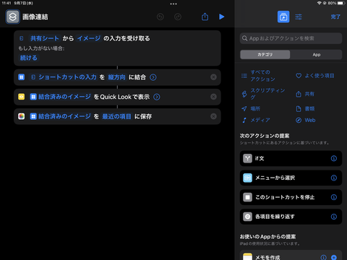Show info for メモを作成 action
The width and height of the screenshot is (347, 260).
(324, 257)
